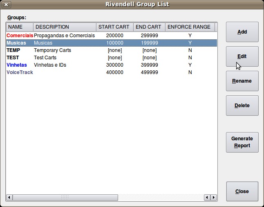Sort by the NAME column header
The height and width of the screenshot is (207, 264).
[19, 27]
